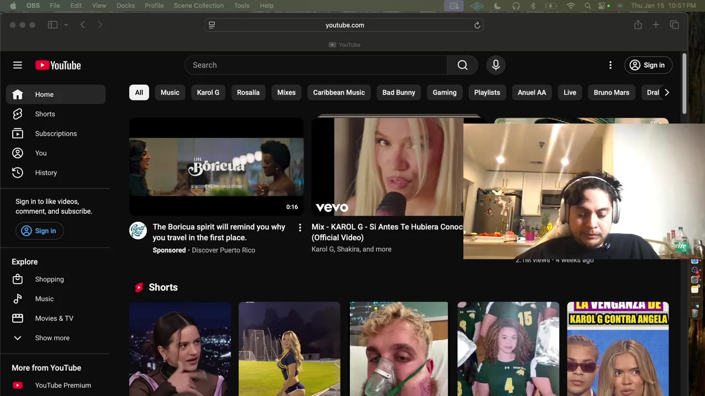Viewport: 705px width, 396px height.
Task: Click the Discover Puerto Rico text
Action: point(223,250)
